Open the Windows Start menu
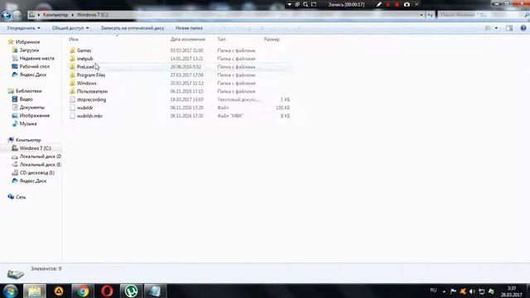Image resolution: width=530 pixels, height=298 pixels. click(x=10, y=291)
